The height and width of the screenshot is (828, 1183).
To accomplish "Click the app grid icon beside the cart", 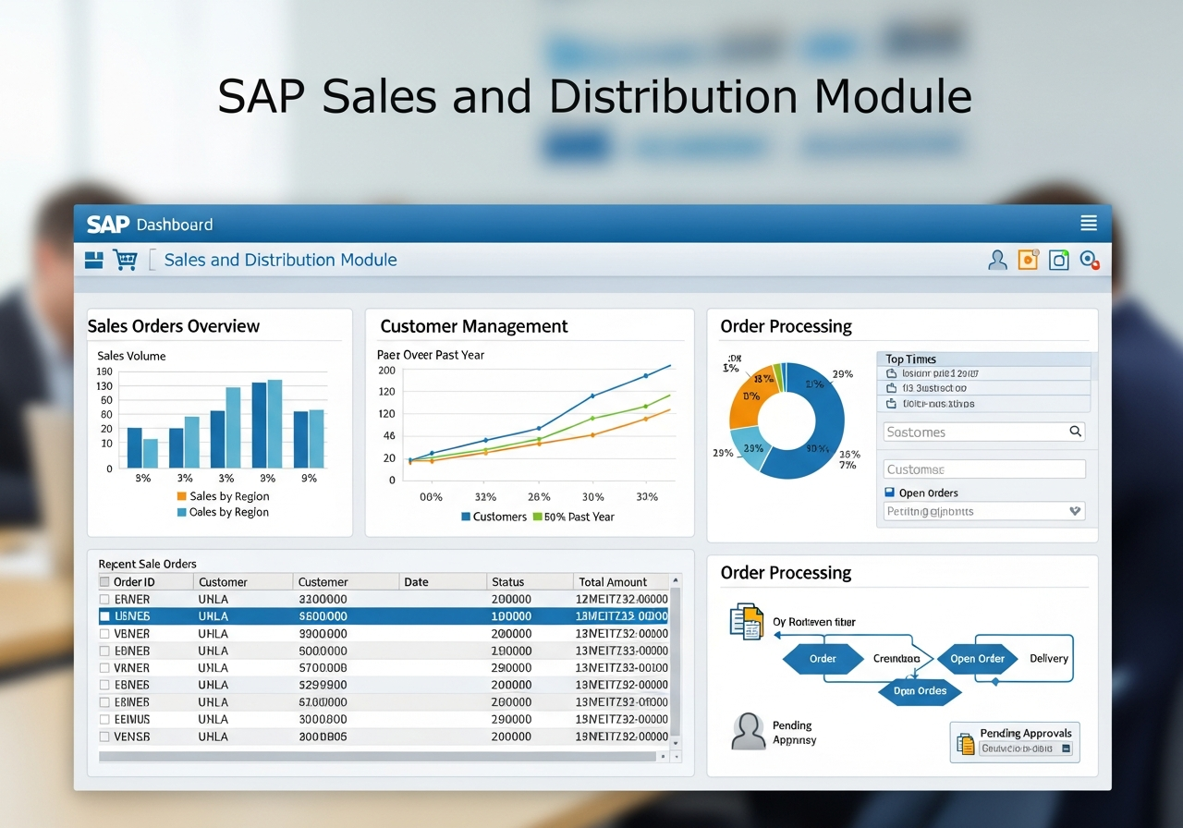I will coord(93,260).
